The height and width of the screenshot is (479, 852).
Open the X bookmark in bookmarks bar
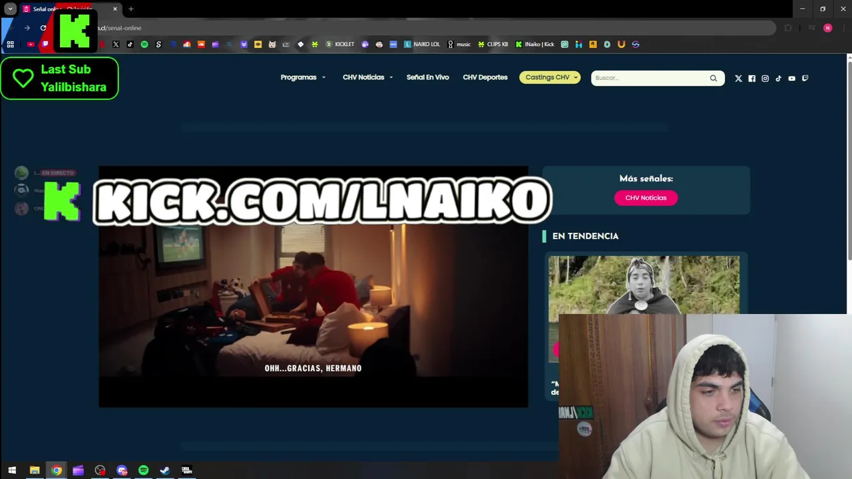[116, 45]
